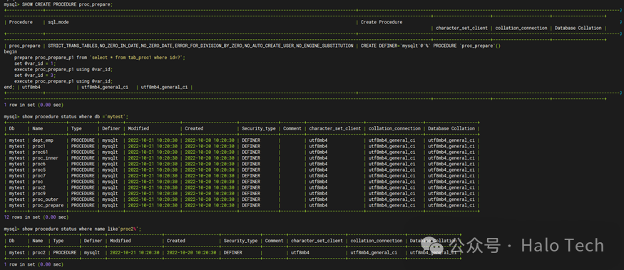Click the 'proc1' name cell
624x270 pixels.
coord(39,146)
